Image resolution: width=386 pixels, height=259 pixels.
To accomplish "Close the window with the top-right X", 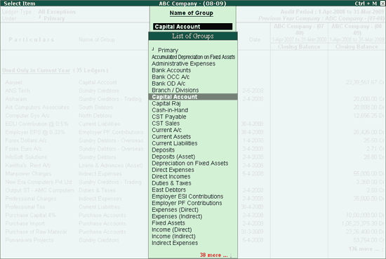I will (382, 4).
